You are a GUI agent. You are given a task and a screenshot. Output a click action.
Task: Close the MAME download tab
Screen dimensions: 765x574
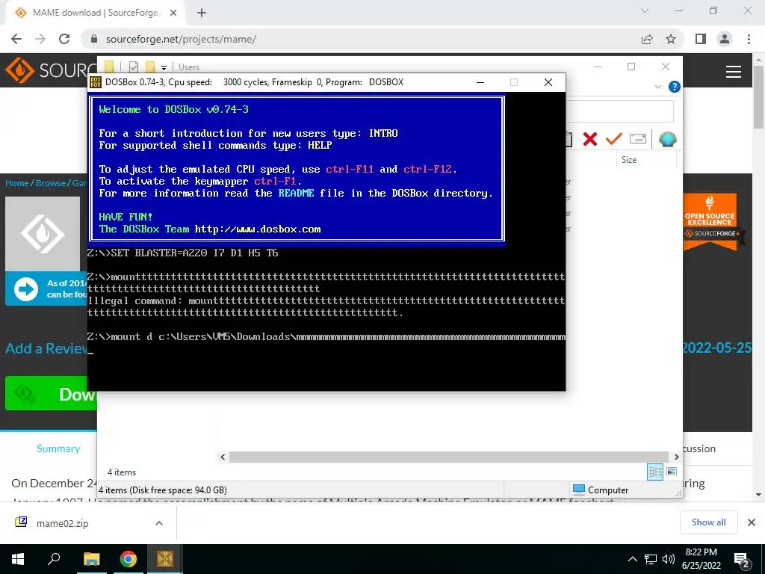pyautogui.click(x=173, y=13)
